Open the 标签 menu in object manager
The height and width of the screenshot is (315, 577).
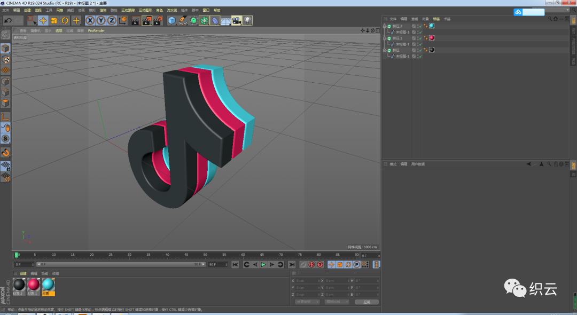pyautogui.click(x=436, y=19)
